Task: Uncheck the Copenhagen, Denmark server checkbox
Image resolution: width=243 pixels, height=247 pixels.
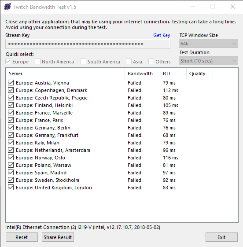Action: click(11, 90)
